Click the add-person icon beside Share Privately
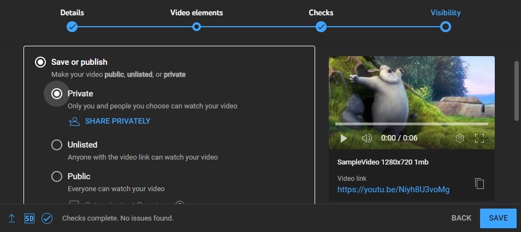Screen dimensions: 521x232 tap(74, 121)
